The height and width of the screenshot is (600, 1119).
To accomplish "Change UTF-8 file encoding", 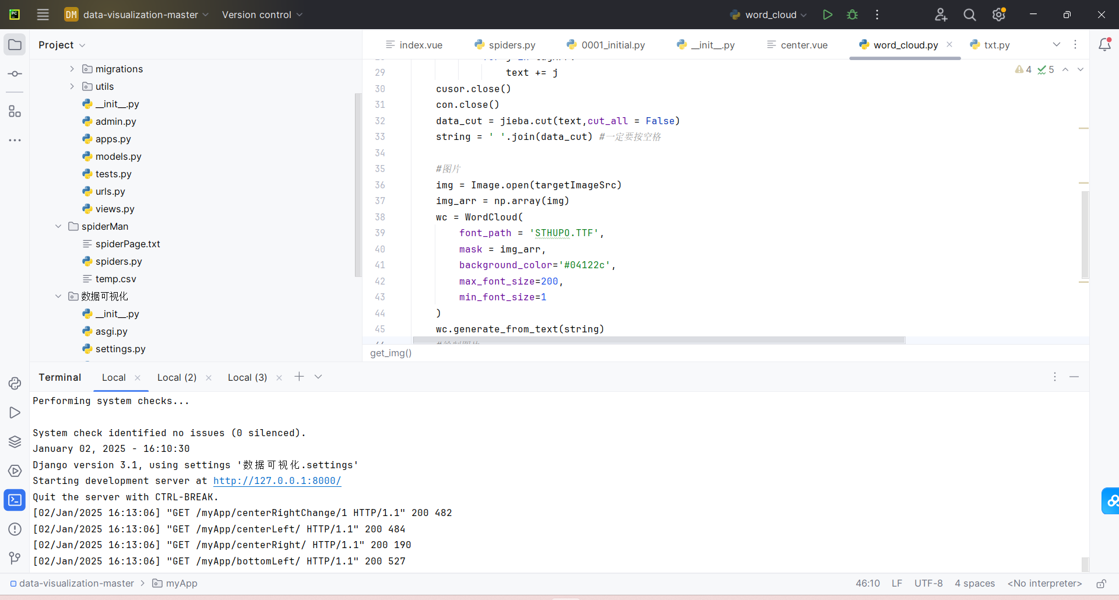I will pyautogui.click(x=928, y=583).
